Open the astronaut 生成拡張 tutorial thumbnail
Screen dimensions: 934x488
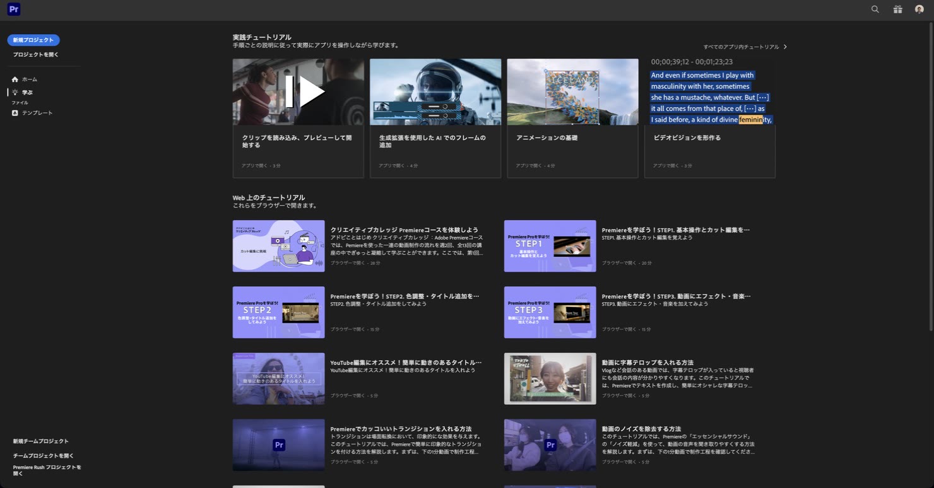pos(435,92)
